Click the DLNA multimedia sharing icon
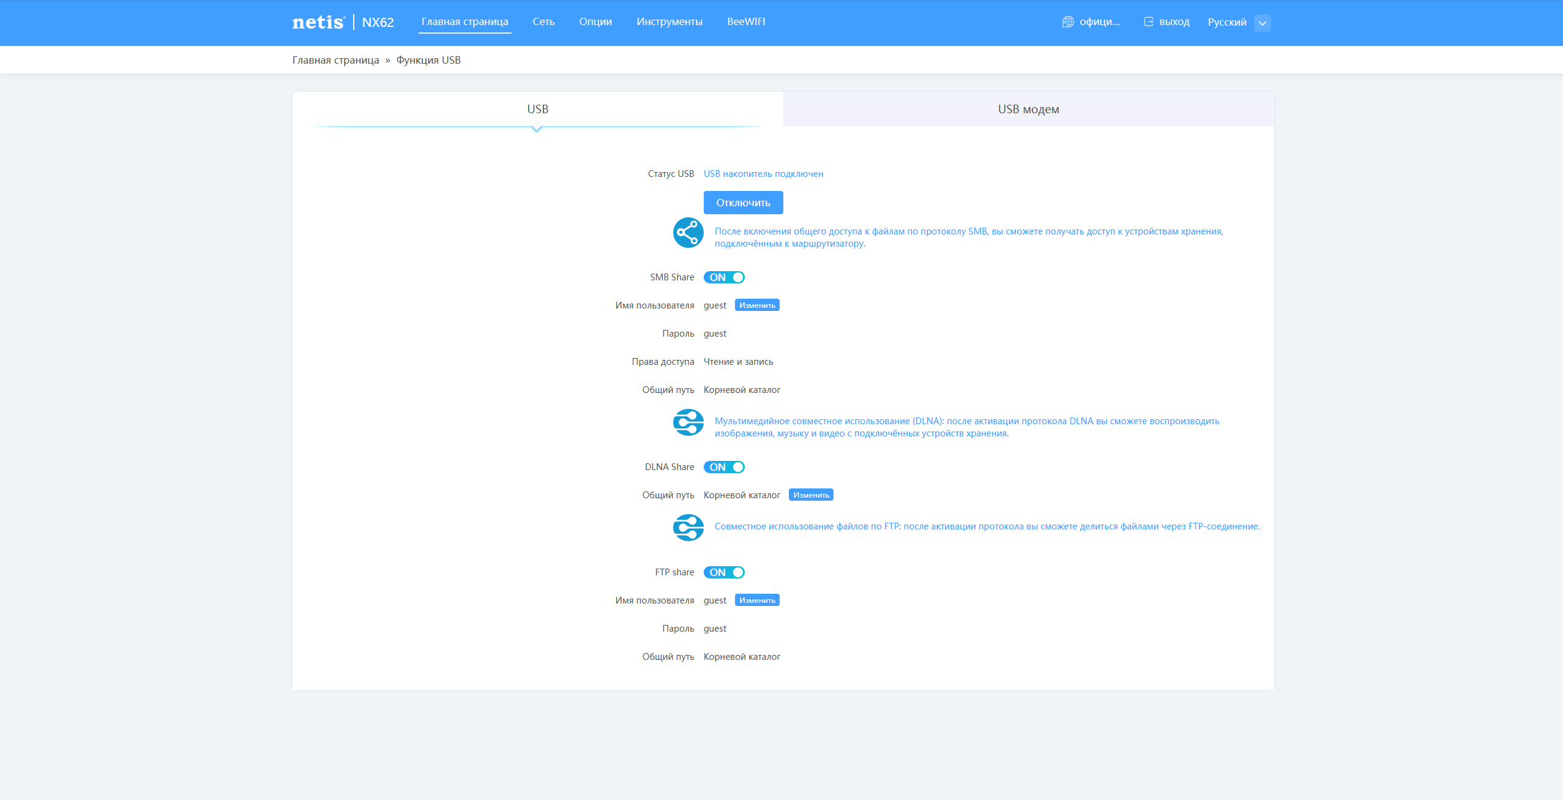 point(688,422)
